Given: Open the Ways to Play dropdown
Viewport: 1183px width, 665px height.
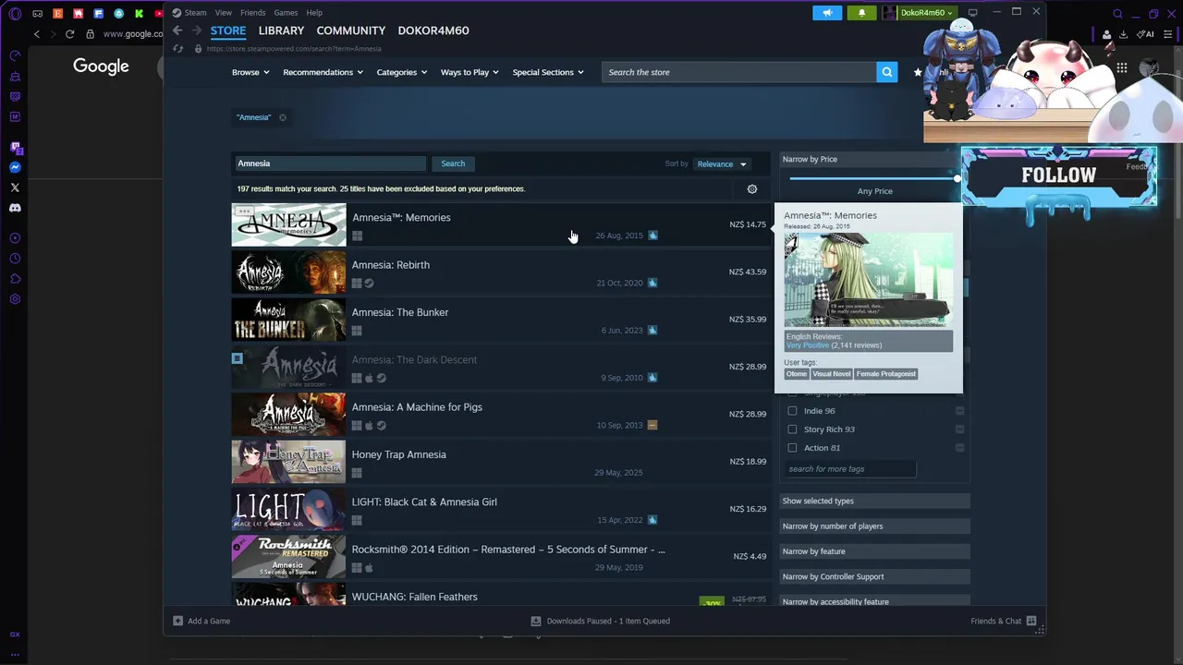Looking at the screenshot, I should (470, 72).
